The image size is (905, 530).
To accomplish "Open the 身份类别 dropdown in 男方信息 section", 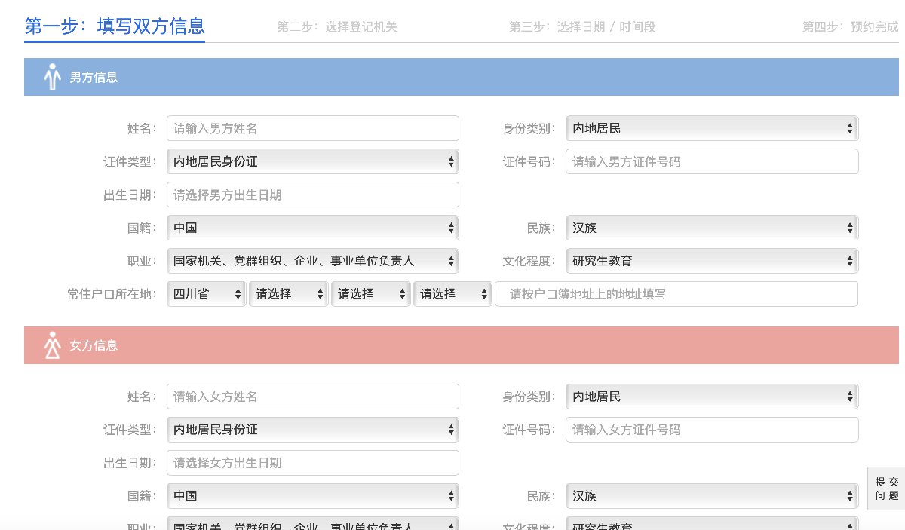I will [711, 128].
